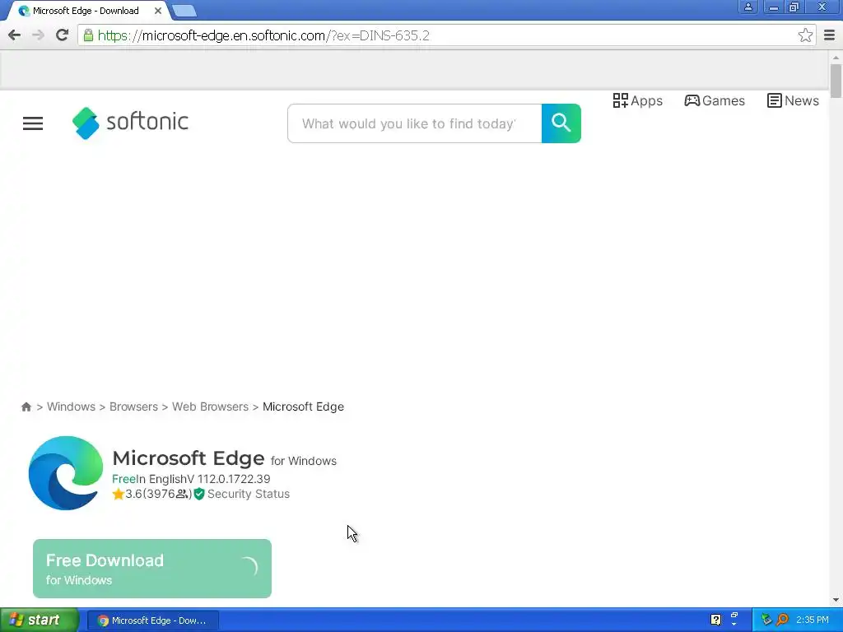Open the Games section

tap(715, 100)
